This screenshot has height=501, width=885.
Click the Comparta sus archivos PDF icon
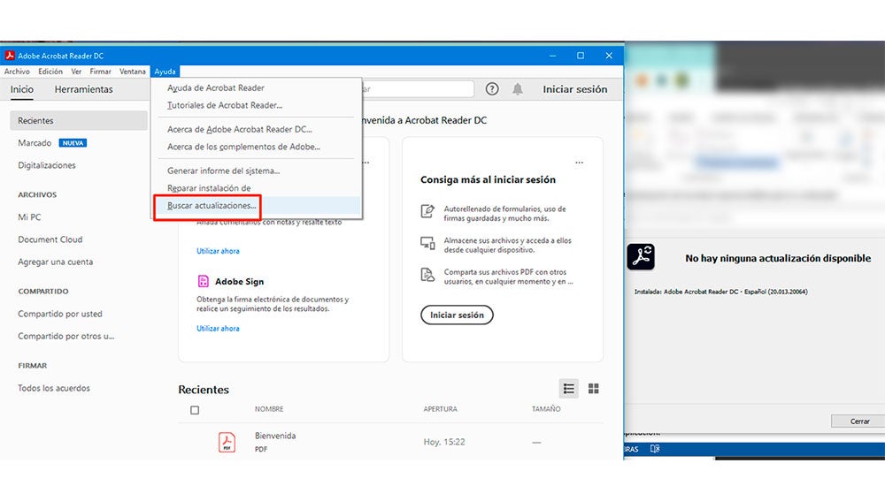[x=427, y=275]
